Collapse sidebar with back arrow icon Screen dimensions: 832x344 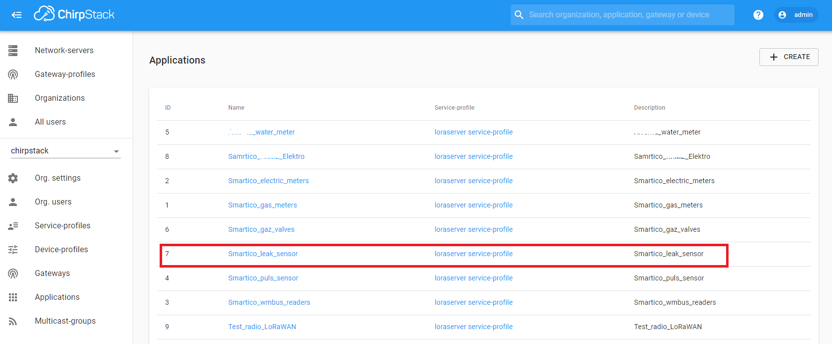point(16,15)
